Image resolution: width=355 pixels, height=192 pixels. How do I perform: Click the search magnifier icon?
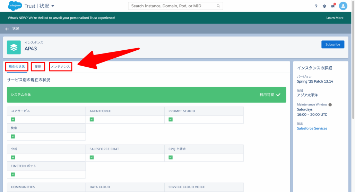[x=218, y=6]
